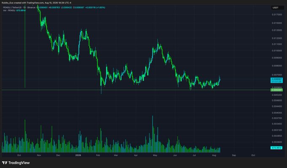Click the Sep label on time axis
This screenshot has width=287, height=168.
(x=234, y=155)
